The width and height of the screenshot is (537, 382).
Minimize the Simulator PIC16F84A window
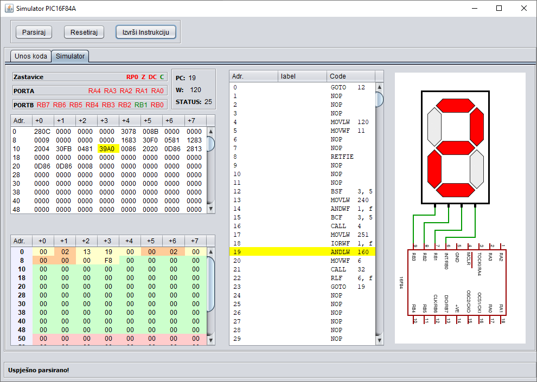(475, 8)
